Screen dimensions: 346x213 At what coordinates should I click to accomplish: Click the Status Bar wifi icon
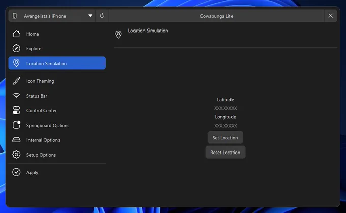pos(16,96)
